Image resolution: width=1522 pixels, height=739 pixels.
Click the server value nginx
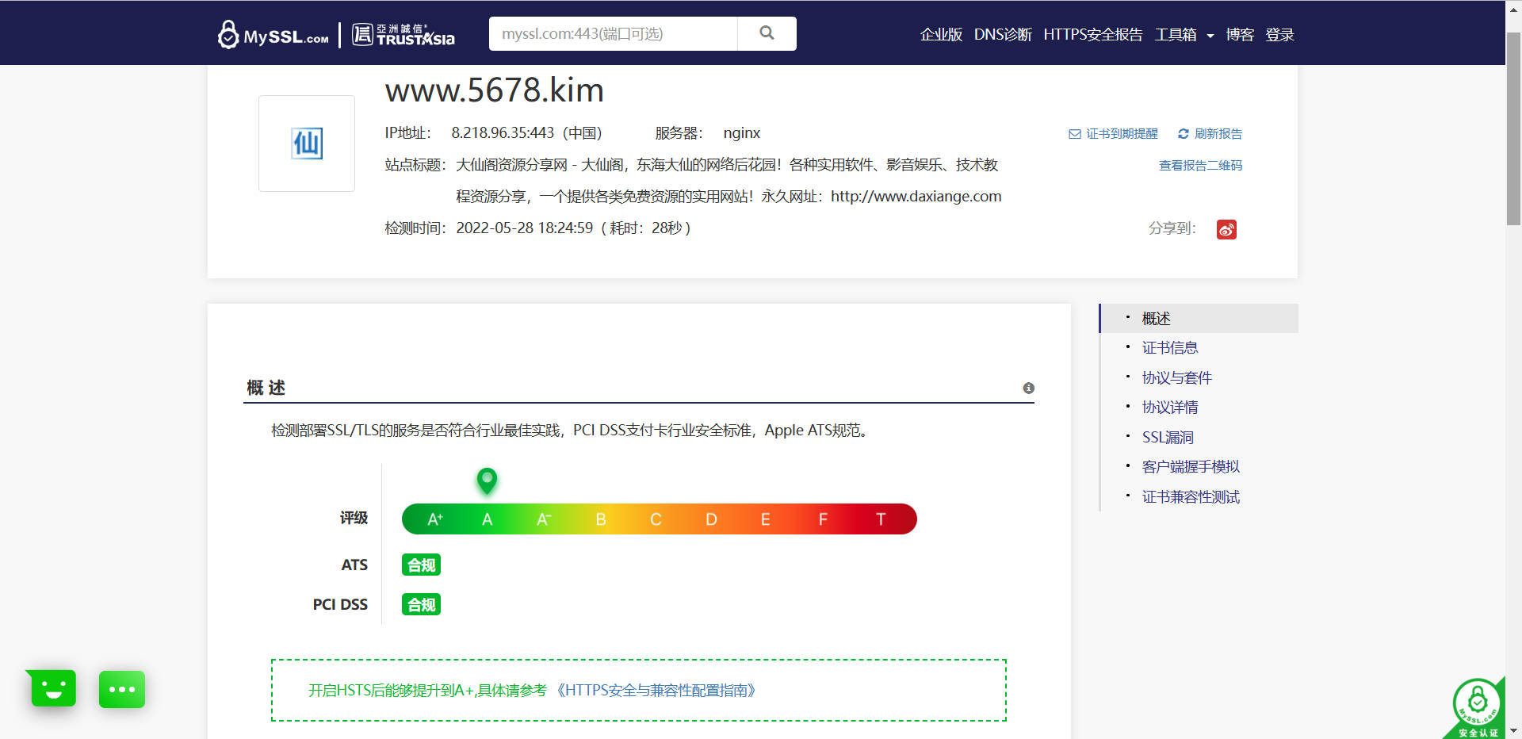click(x=742, y=133)
